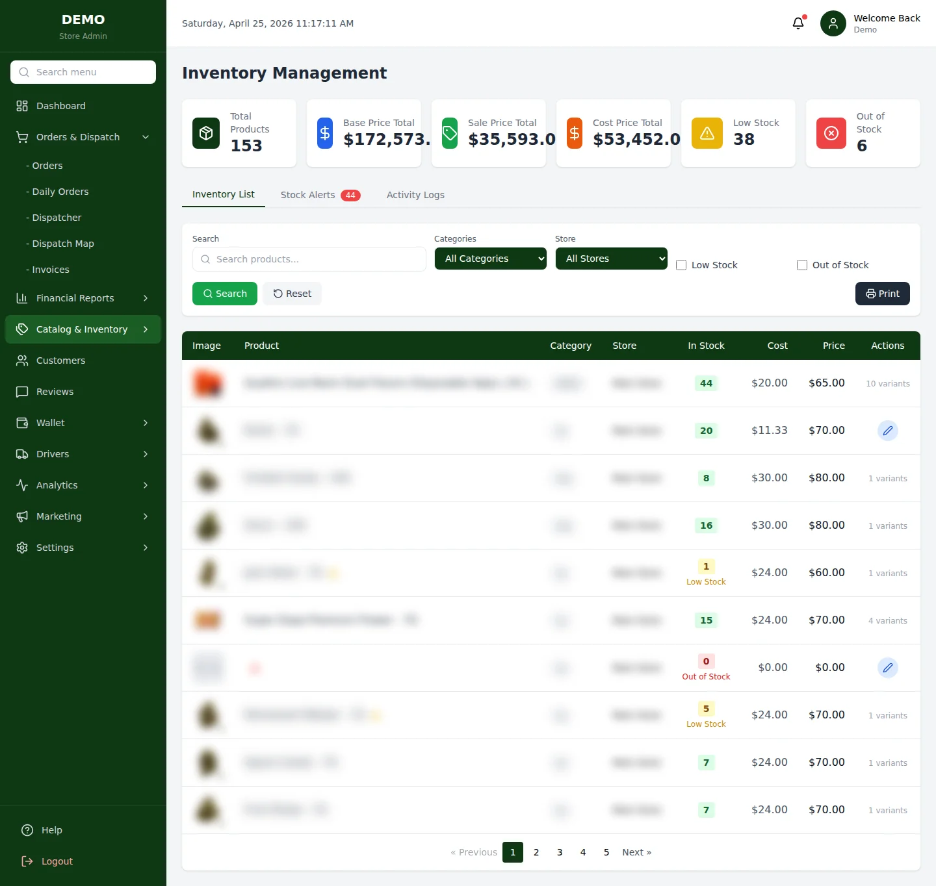The width and height of the screenshot is (936, 886).
Task: Switch to the Stock Alerts tab
Action: (x=307, y=195)
